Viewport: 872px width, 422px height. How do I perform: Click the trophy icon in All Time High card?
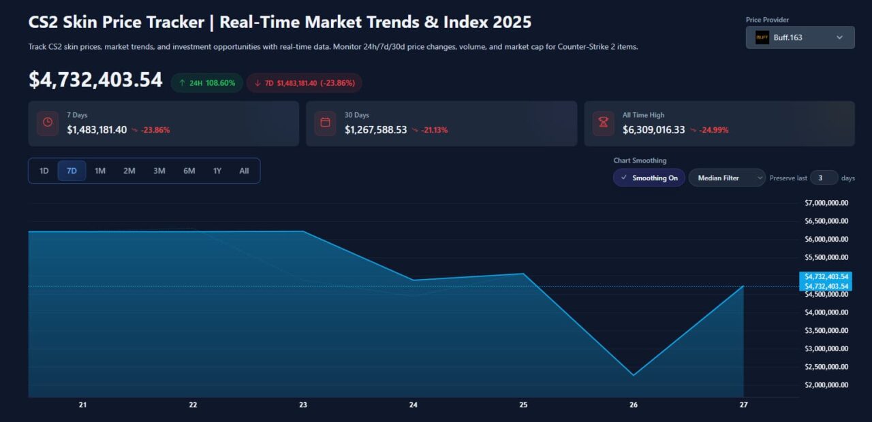tap(603, 123)
